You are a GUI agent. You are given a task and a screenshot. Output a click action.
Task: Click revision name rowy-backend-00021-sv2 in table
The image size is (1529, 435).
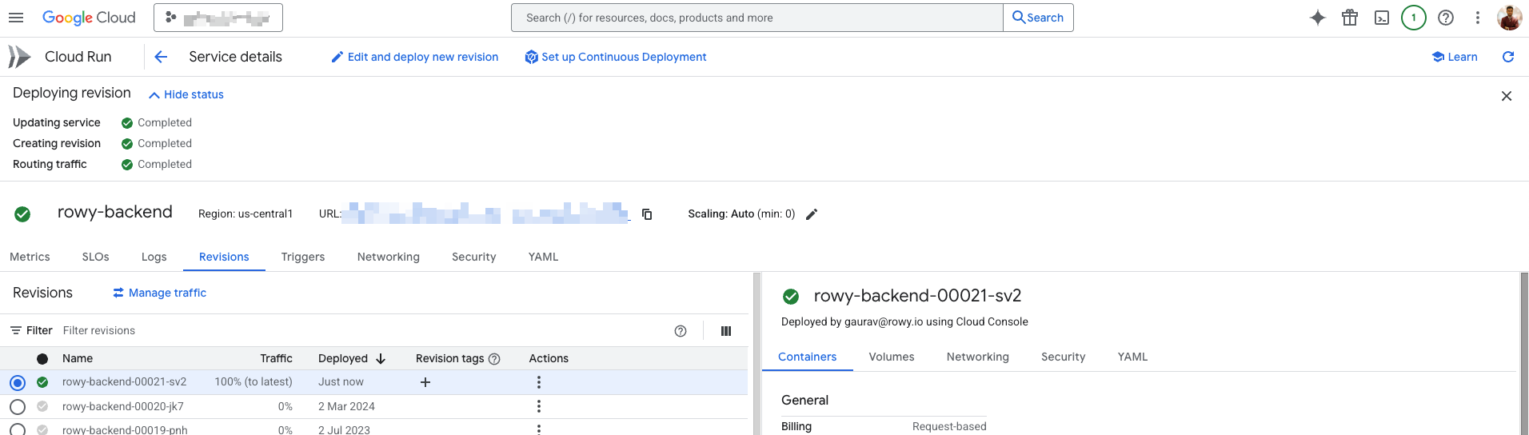coord(124,381)
